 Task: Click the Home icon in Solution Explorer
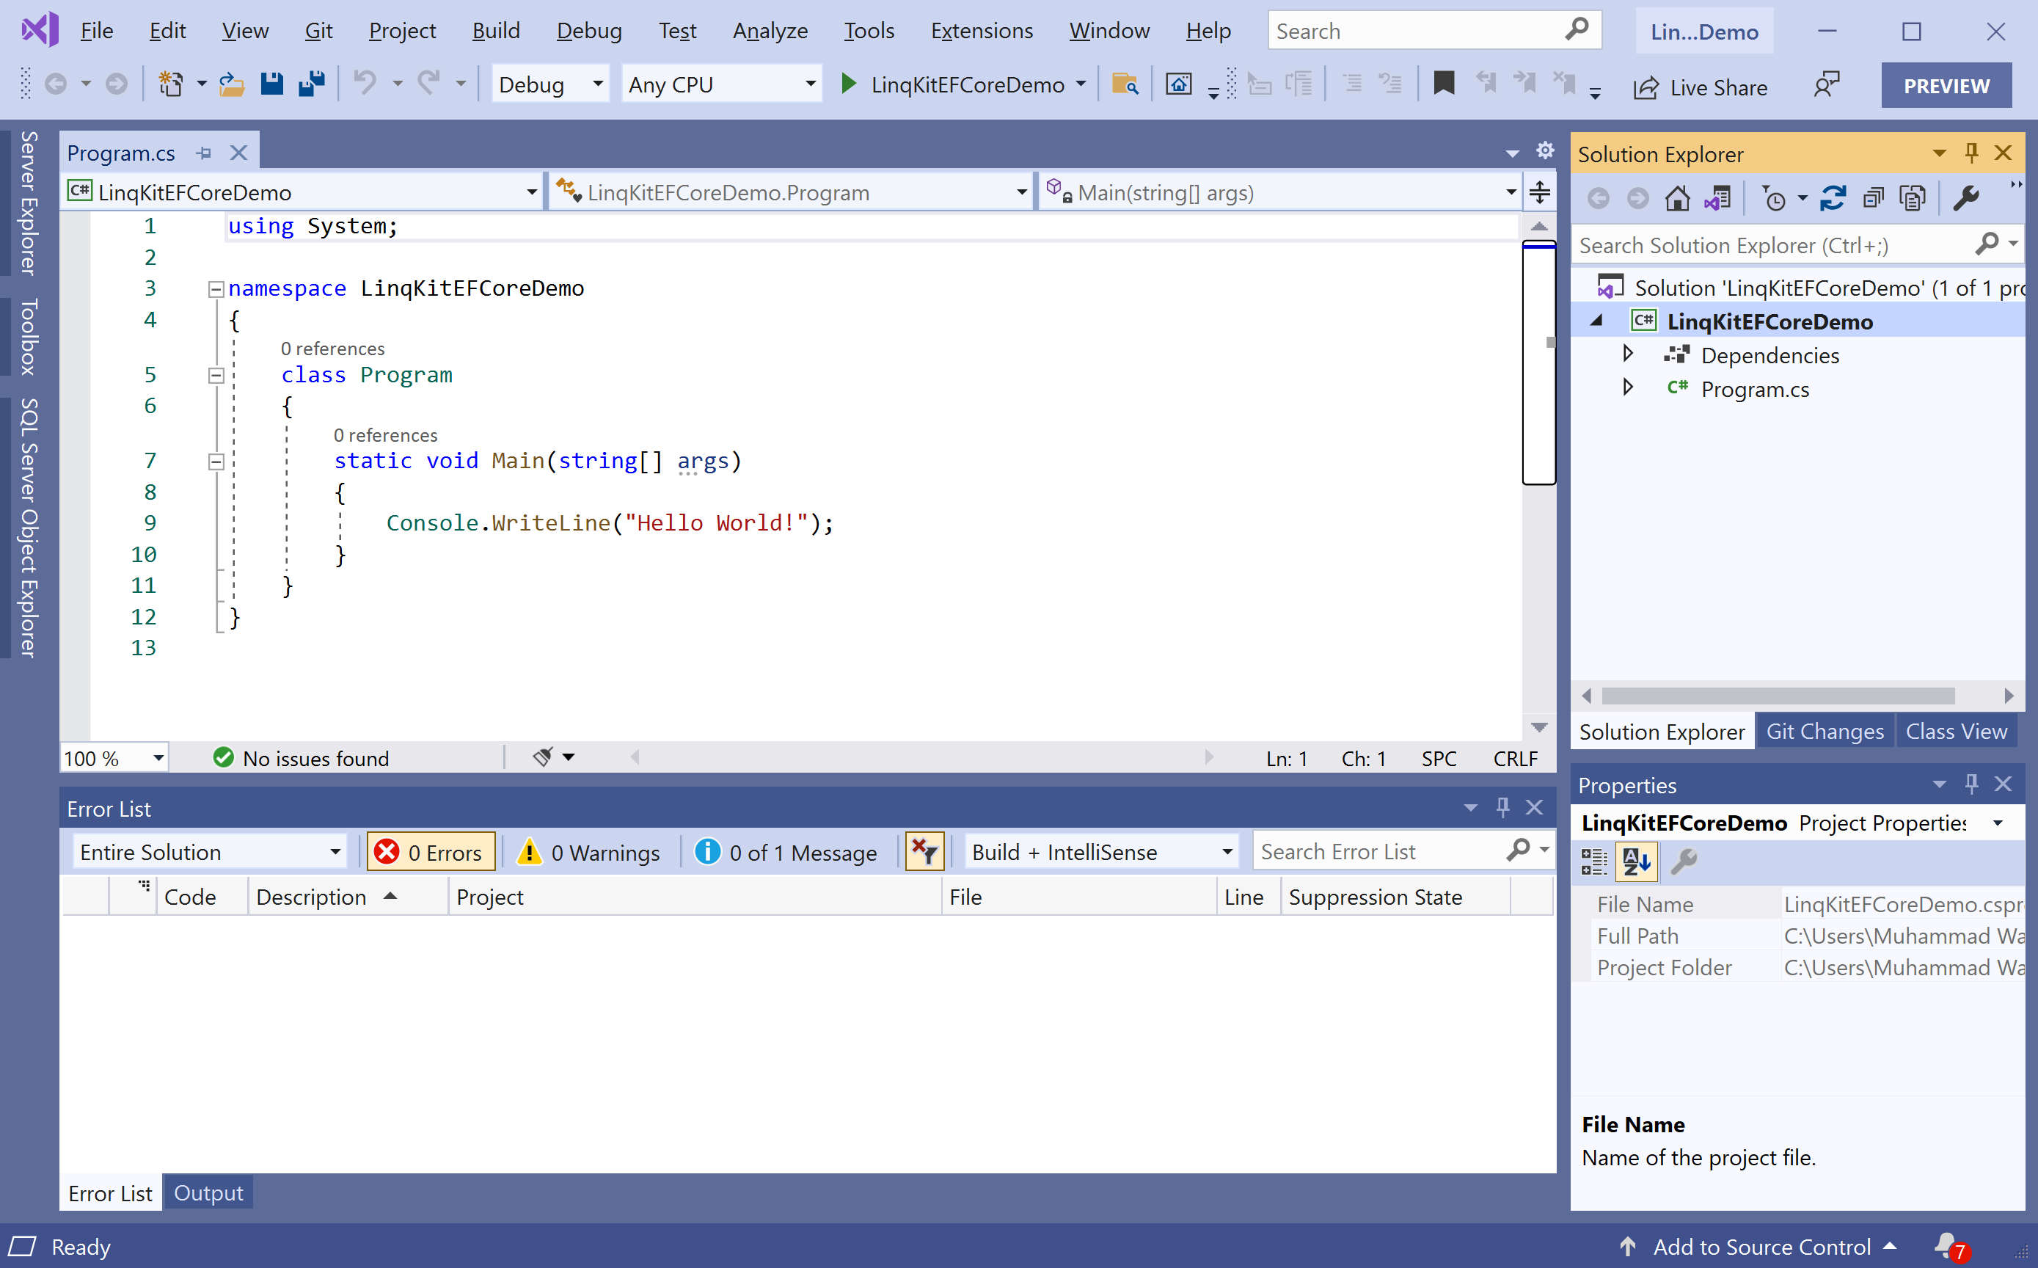pos(1676,199)
